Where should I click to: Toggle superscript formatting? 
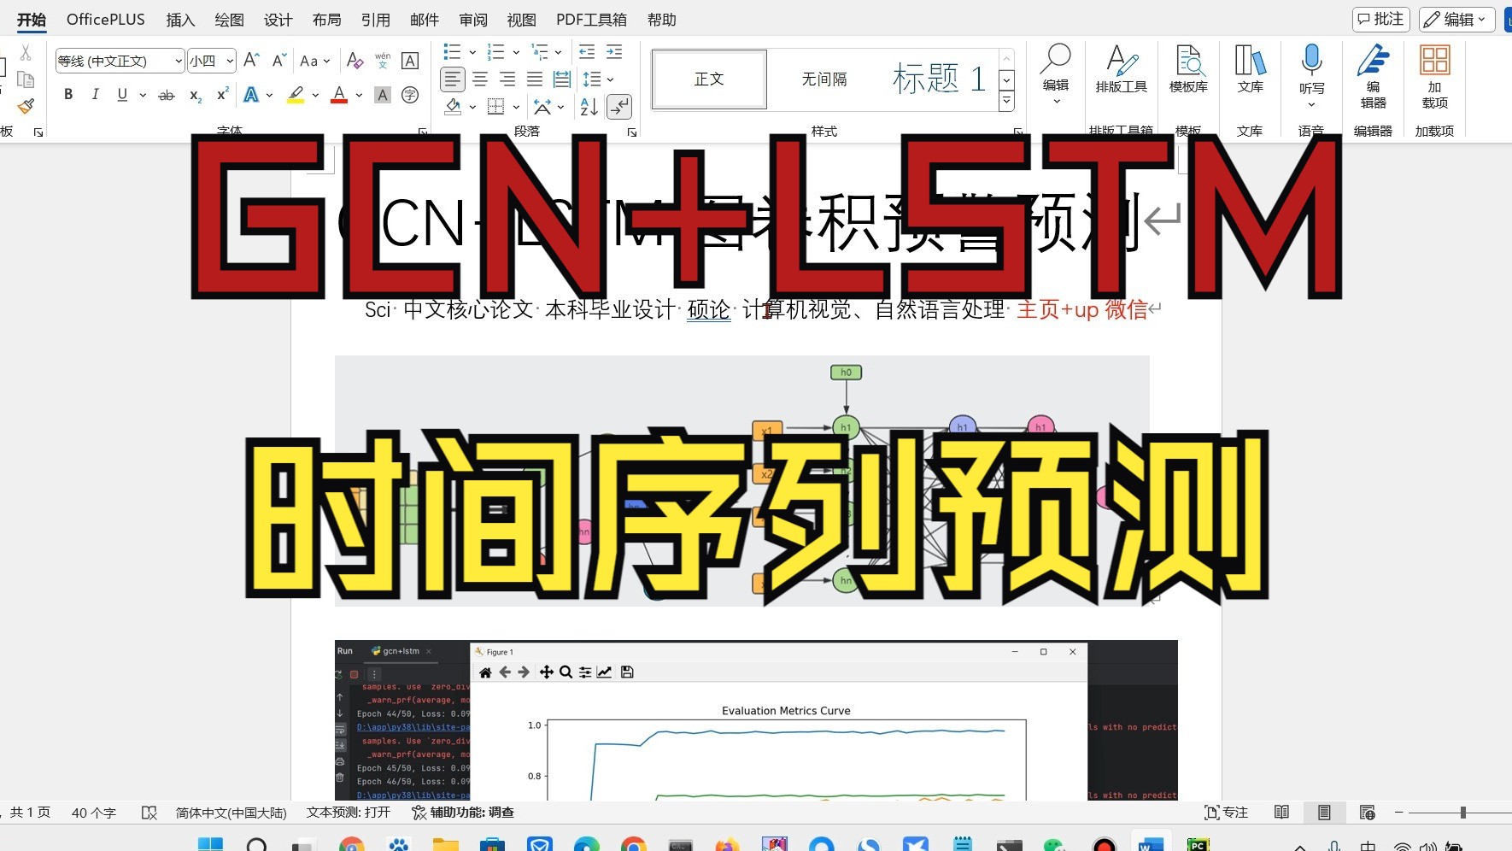pos(223,95)
